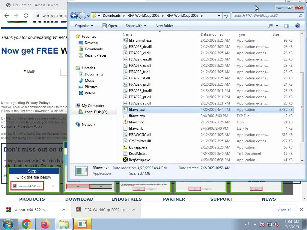
Task: Toggle the preview pane icon
Action: (287, 26)
